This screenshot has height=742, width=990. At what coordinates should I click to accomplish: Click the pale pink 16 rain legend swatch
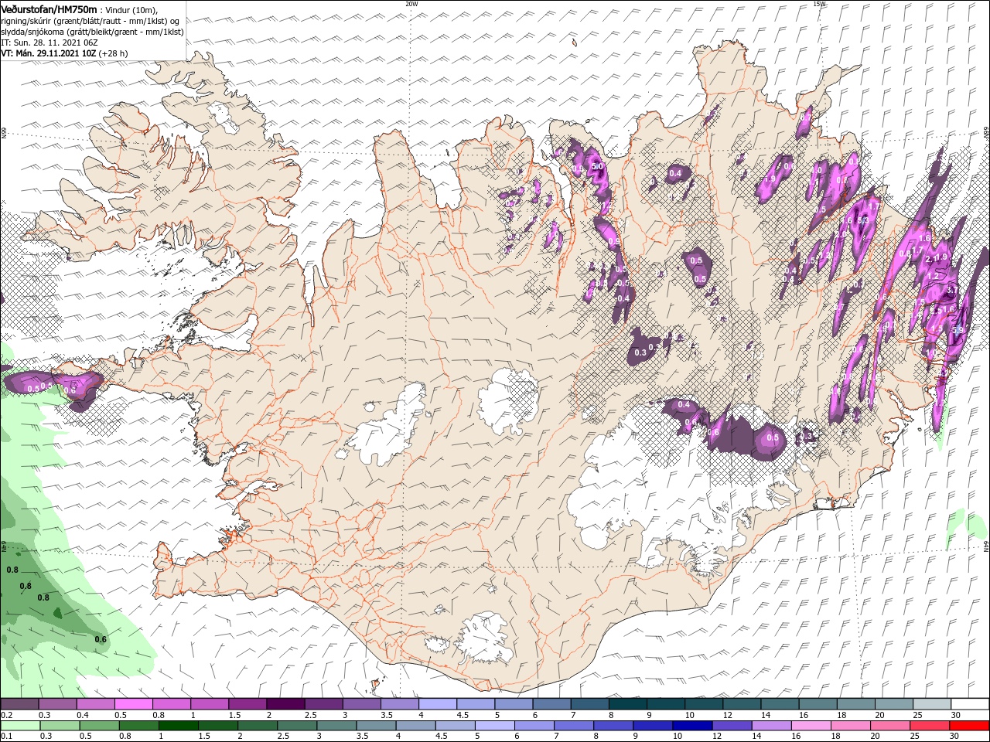(810, 726)
